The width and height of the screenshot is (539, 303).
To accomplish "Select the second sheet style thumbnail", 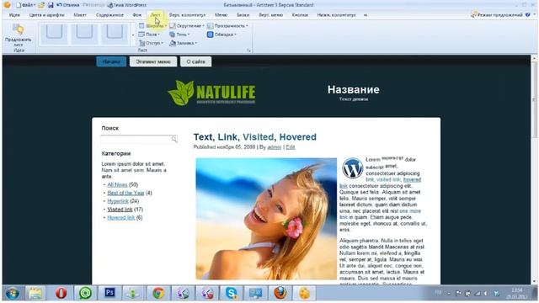I will [x=84, y=34].
